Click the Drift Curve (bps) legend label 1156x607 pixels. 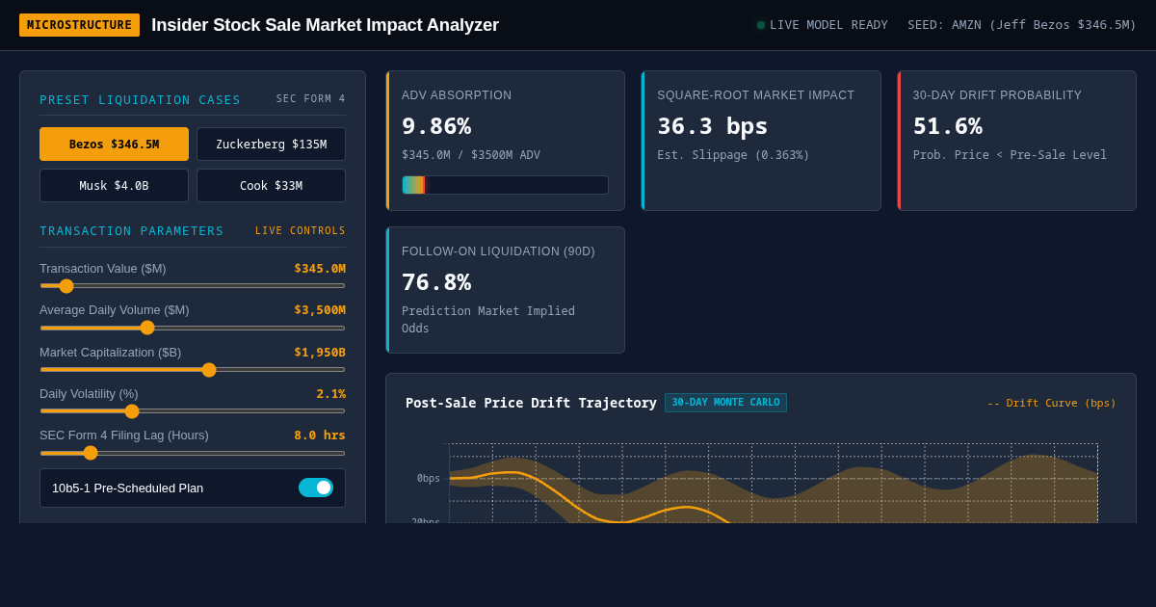click(1051, 403)
